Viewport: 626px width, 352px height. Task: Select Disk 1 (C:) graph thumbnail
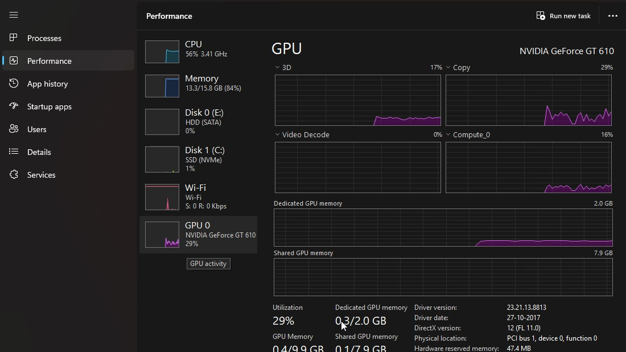[x=162, y=159]
